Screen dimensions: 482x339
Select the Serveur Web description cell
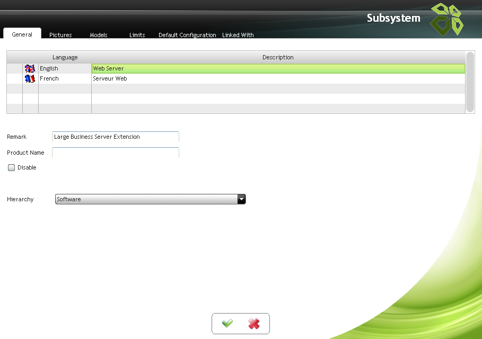278,78
